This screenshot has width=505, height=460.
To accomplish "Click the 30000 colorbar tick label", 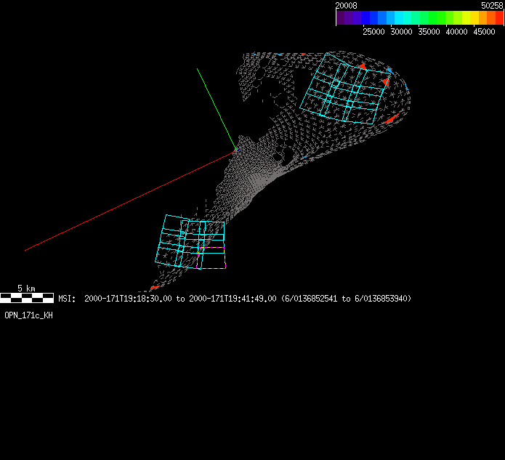I will coord(401,31).
